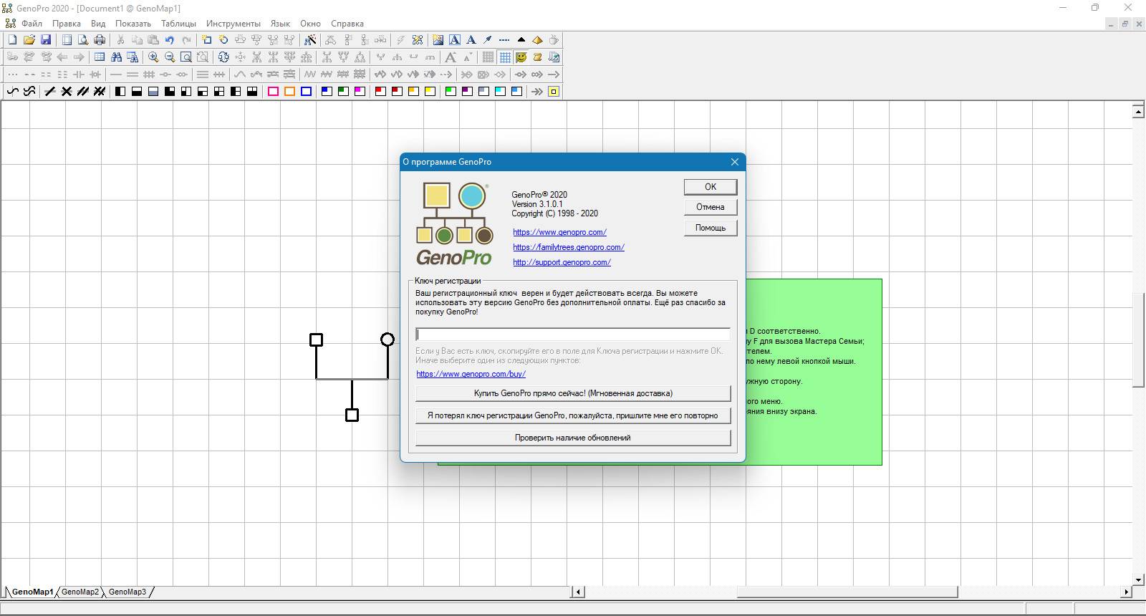
Task: Open a file with the folder icon
Action: (29, 40)
